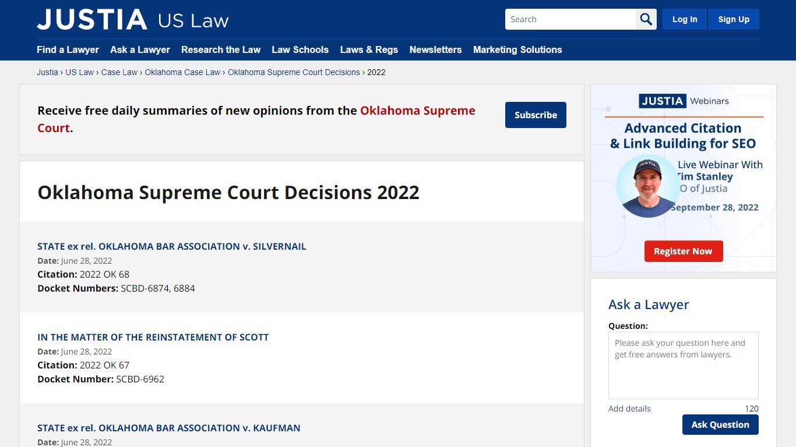Click the 2022 breadcrumb text
Image resolution: width=796 pixels, height=447 pixels.
376,72
